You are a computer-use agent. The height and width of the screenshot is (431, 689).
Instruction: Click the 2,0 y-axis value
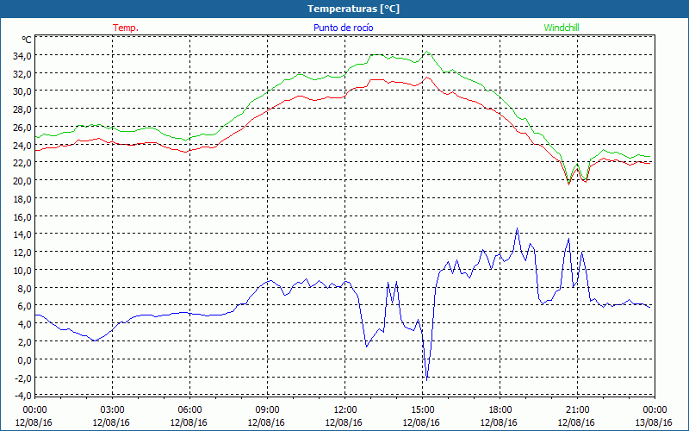[25, 341]
